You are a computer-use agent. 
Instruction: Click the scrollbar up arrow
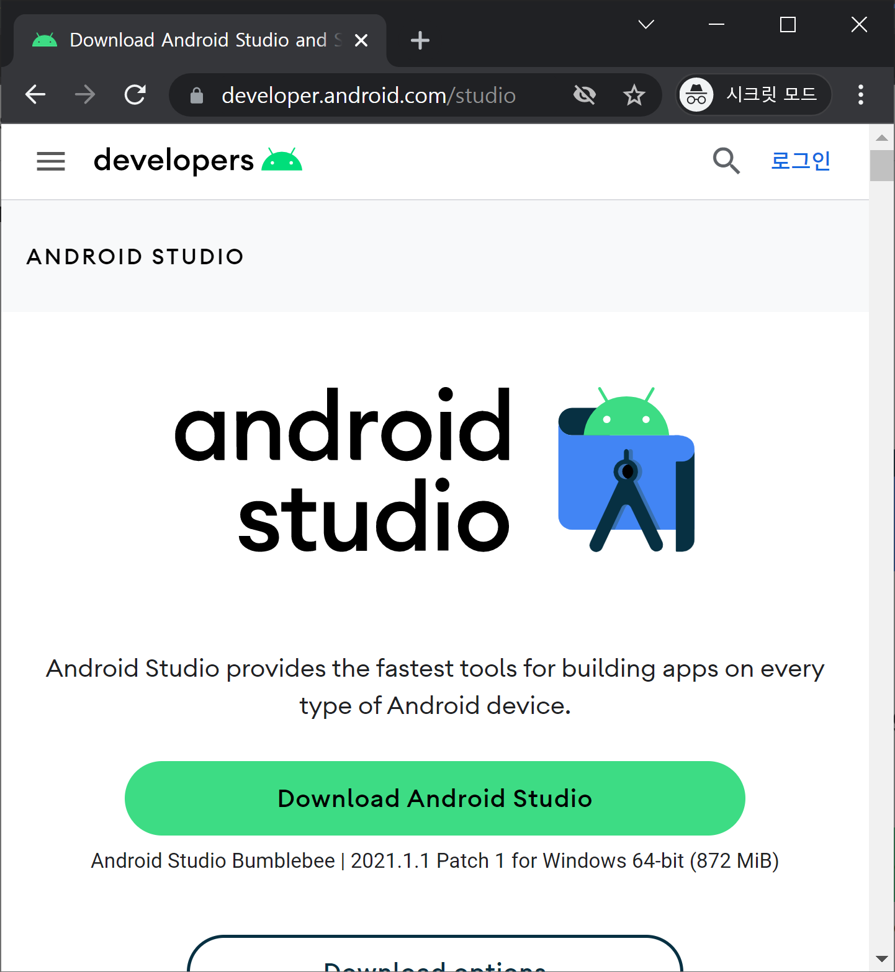pos(881,138)
